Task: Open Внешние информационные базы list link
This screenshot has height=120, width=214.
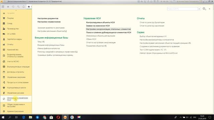Action: 51,45
